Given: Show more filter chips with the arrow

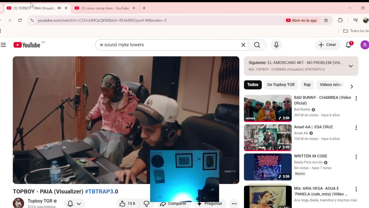Looking at the screenshot, I should tap(351, 86).
